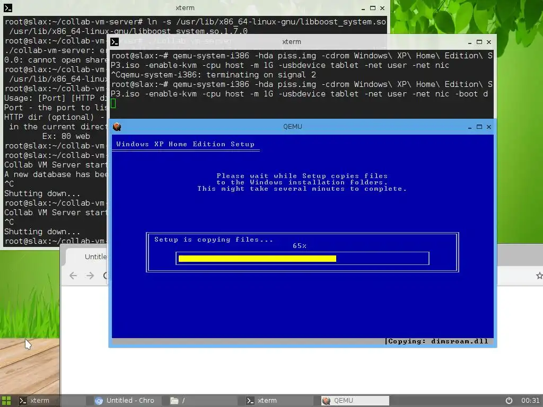Switch to Untitled - Chro taskbar entry
Viewport: 543px width, 407px height.
click(125, 401)
